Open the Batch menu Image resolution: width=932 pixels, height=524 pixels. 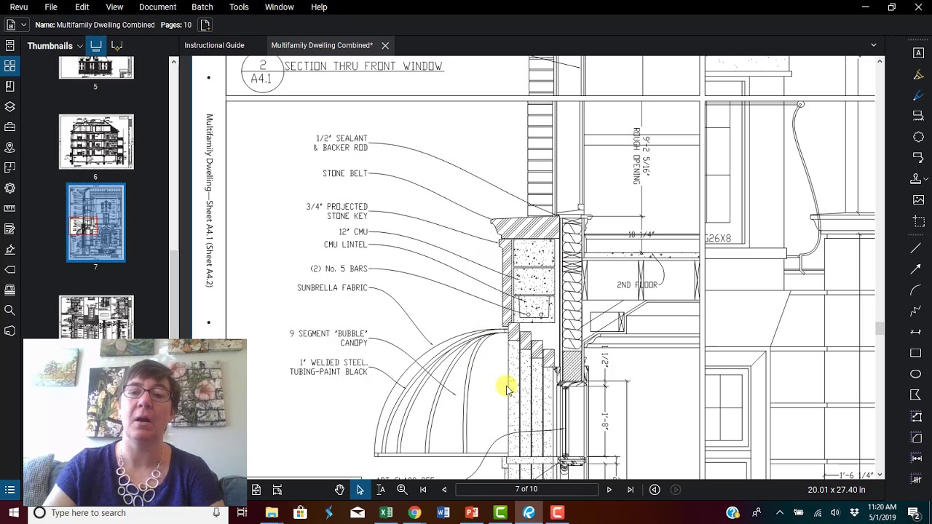coord(202,7)
